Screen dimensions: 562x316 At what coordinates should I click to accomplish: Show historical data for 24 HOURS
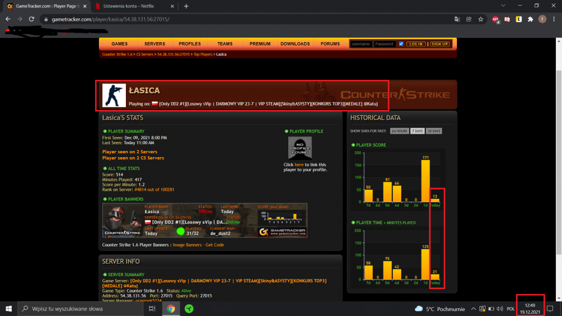click(x=399, y=131)
